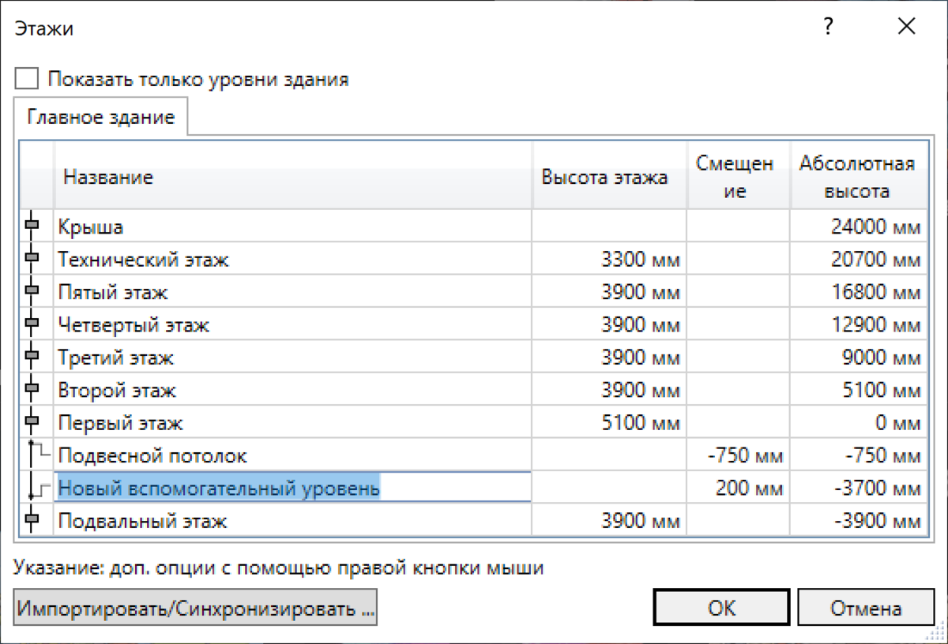Viewport: 948px width, 644px height.
Task: Click the level icon beside Подвальный этаж
Action: [33, 521]
